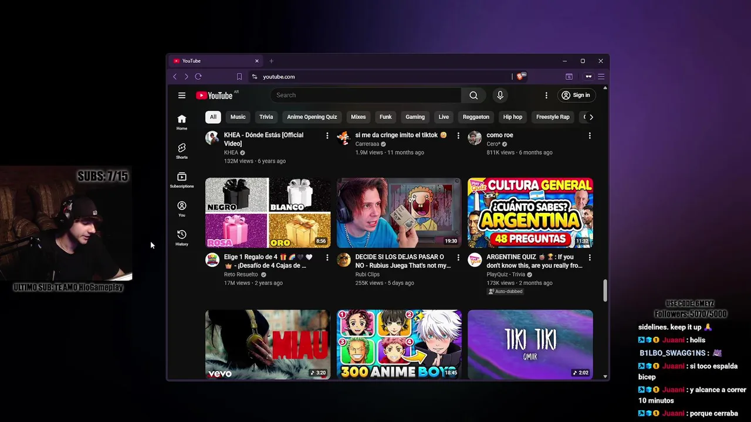
Task: Open Shorts in sidebar
Action: pos(182,151)
